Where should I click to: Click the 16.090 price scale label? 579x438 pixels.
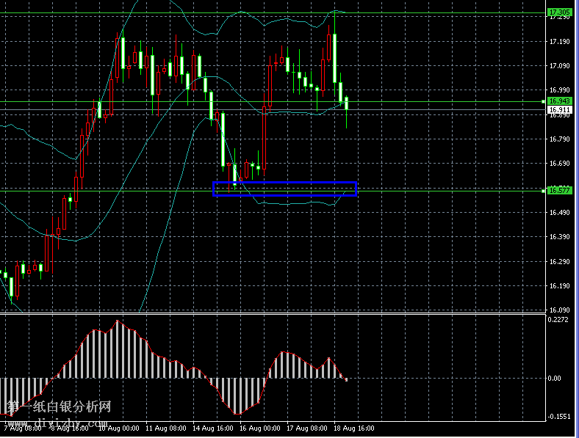pyautogui.click(x=559, y=310)
